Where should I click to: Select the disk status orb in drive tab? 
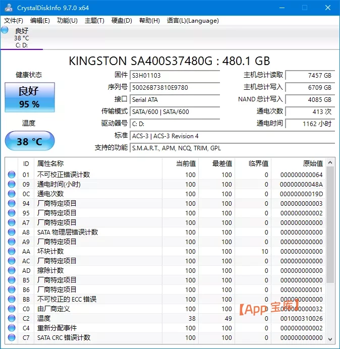tap(5, 30)
